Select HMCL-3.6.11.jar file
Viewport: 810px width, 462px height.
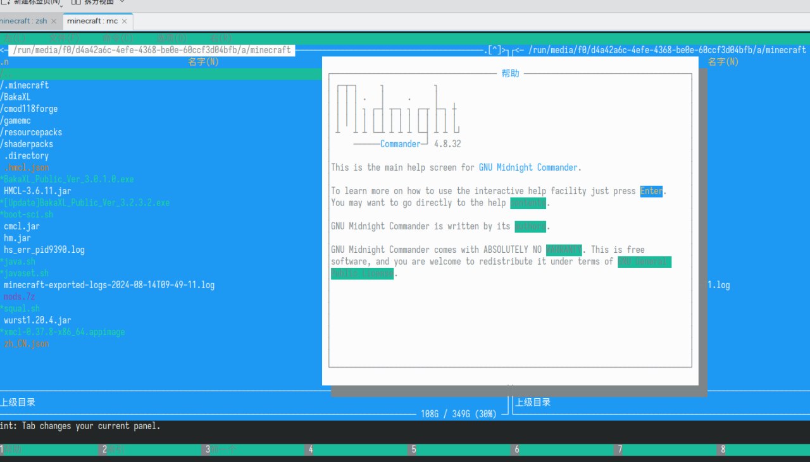37,191
